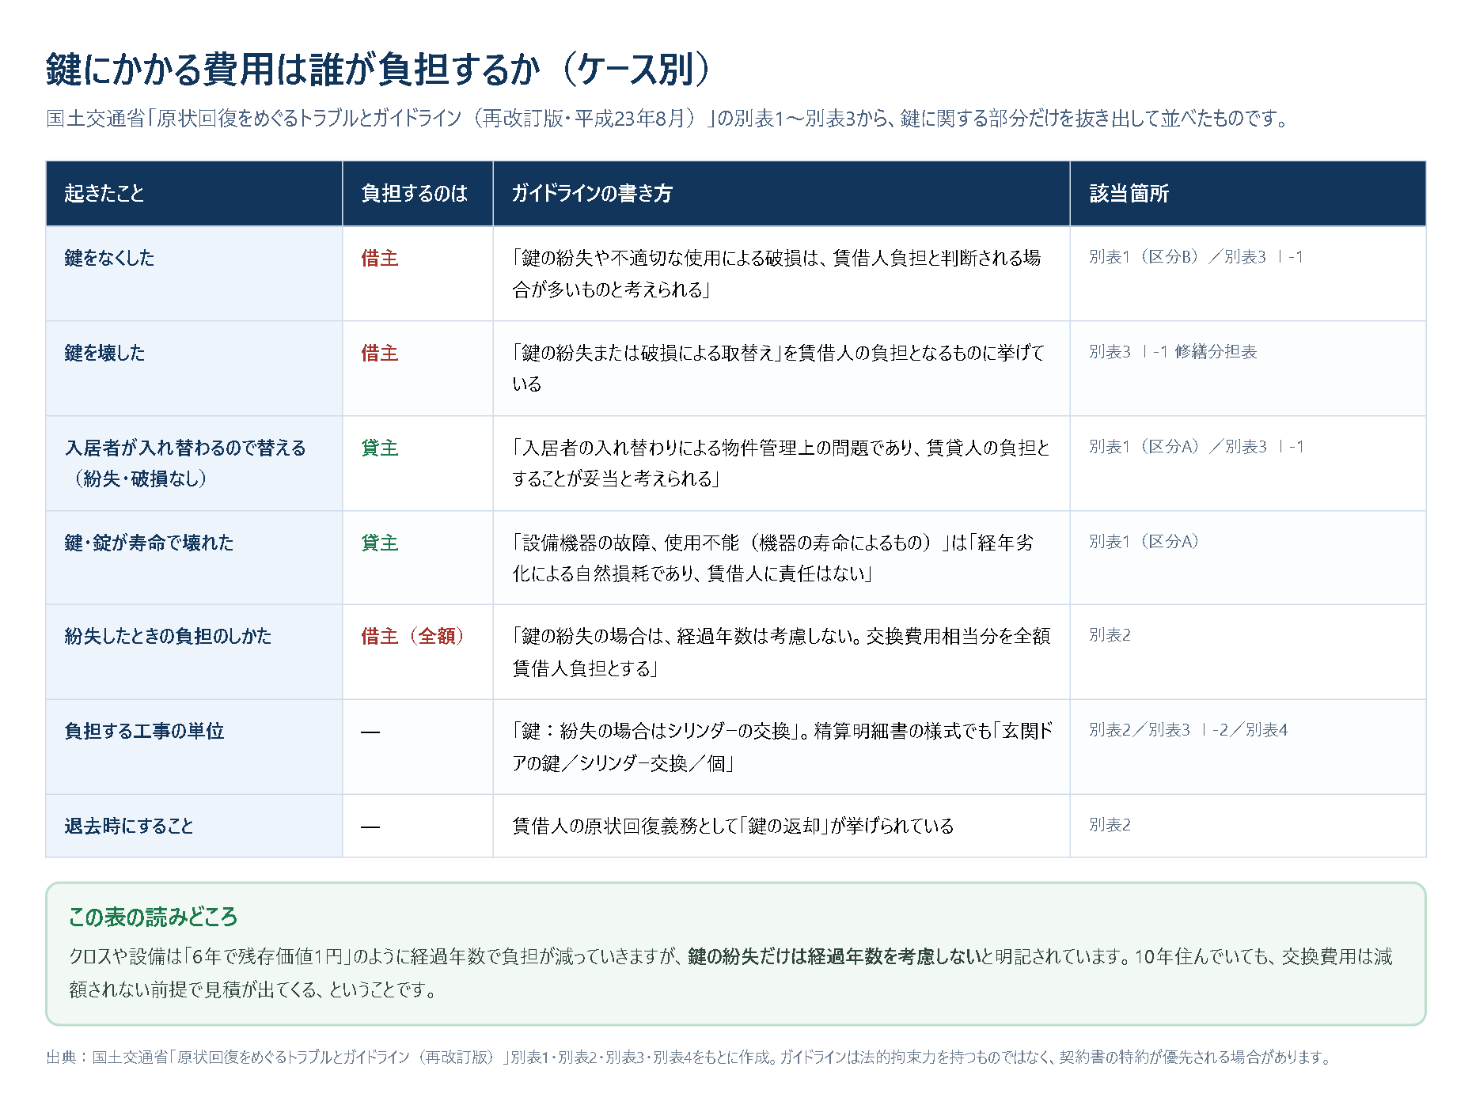1472x1101 pixels.
Task: Click the dash in the 負担する工事の単位 row
Action: (370, 732)
